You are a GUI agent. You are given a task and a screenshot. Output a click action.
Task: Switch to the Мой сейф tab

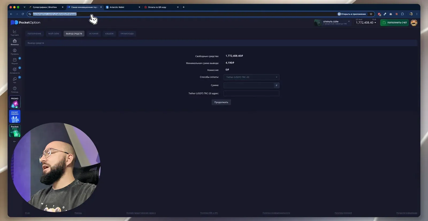(53, 34)
